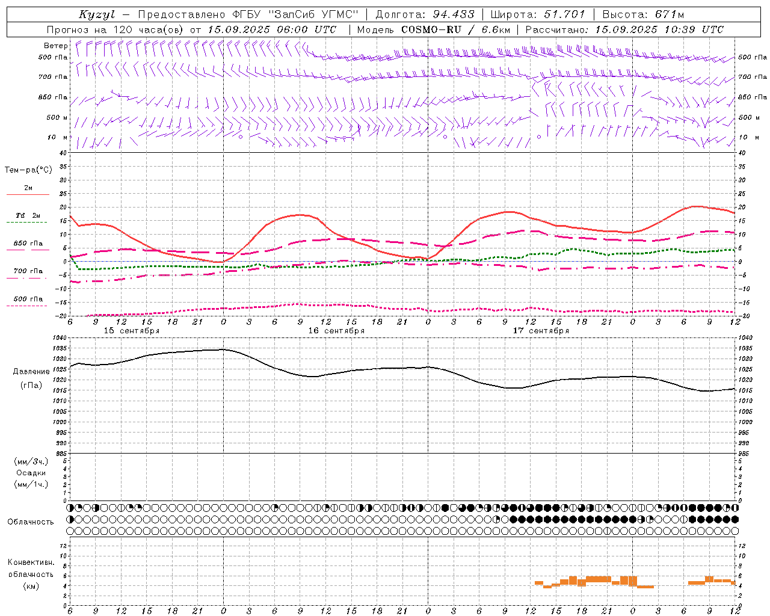The height and width of the screenshot is (616, 770).
Task: Click the "Ветер" wind panel label
Action: [x=55, y=46]
